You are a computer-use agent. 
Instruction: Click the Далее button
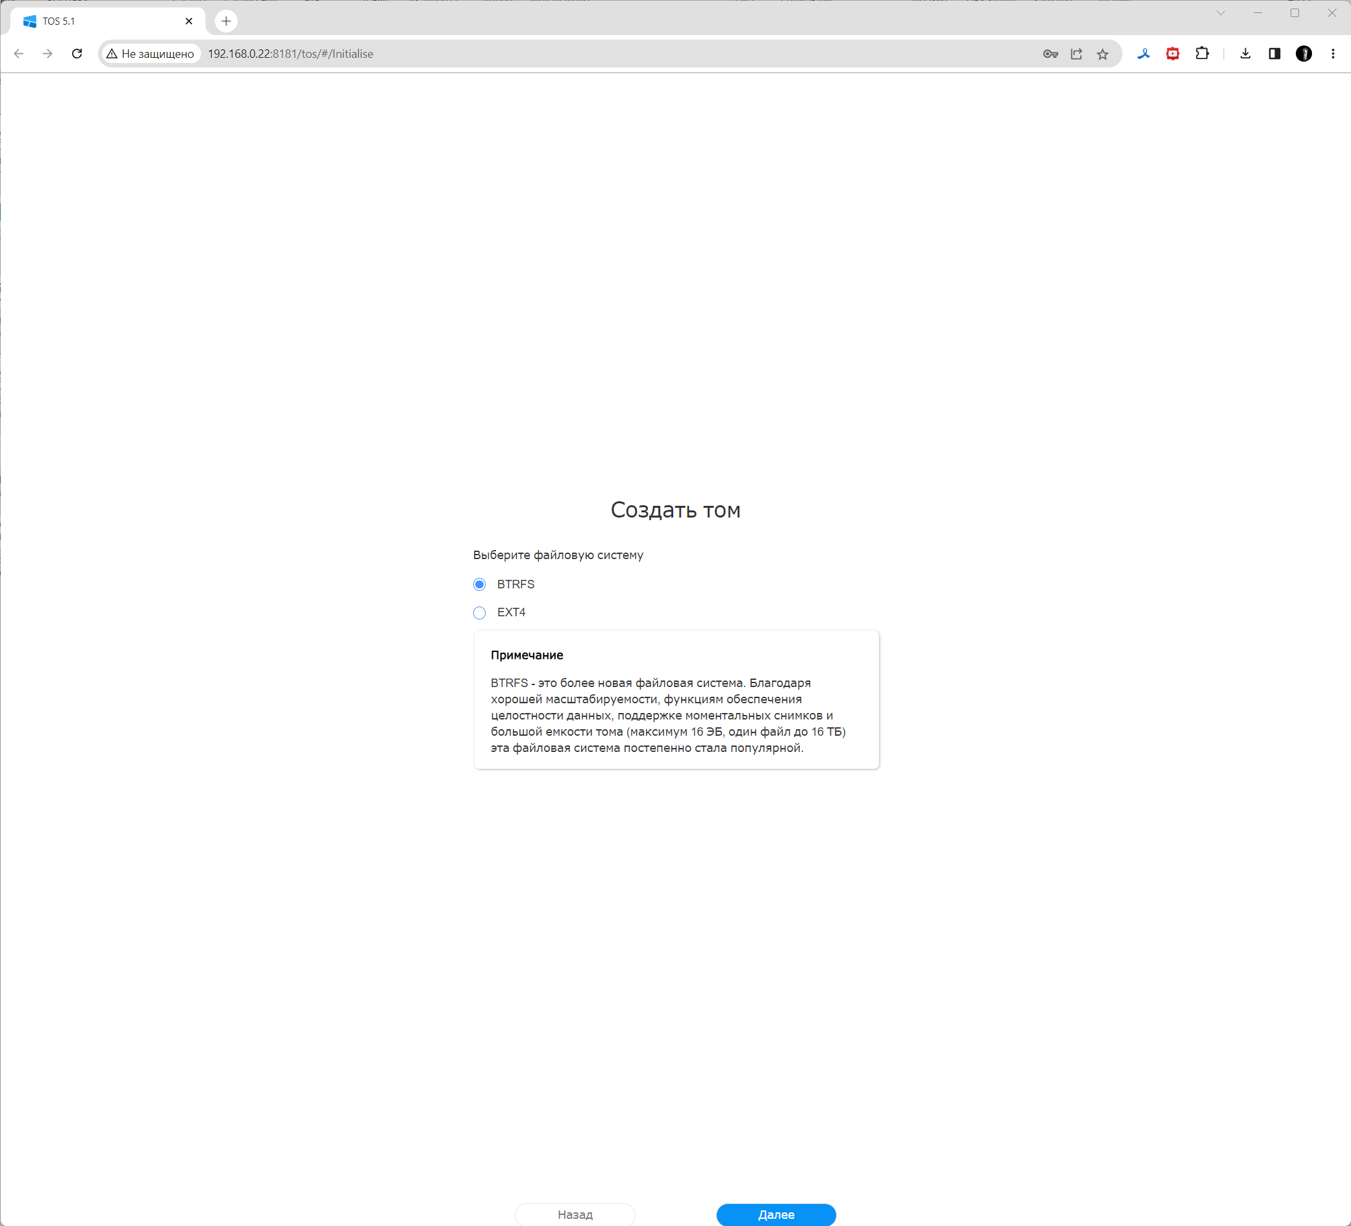tap(775, 1214)
